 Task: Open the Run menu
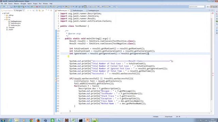click(x=40, y=4)
